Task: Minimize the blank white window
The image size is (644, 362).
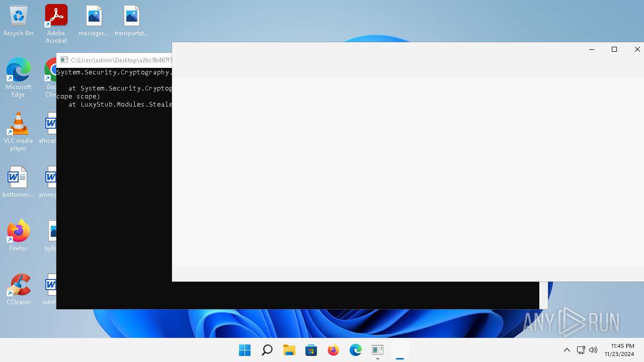Action: pos(592,49)
